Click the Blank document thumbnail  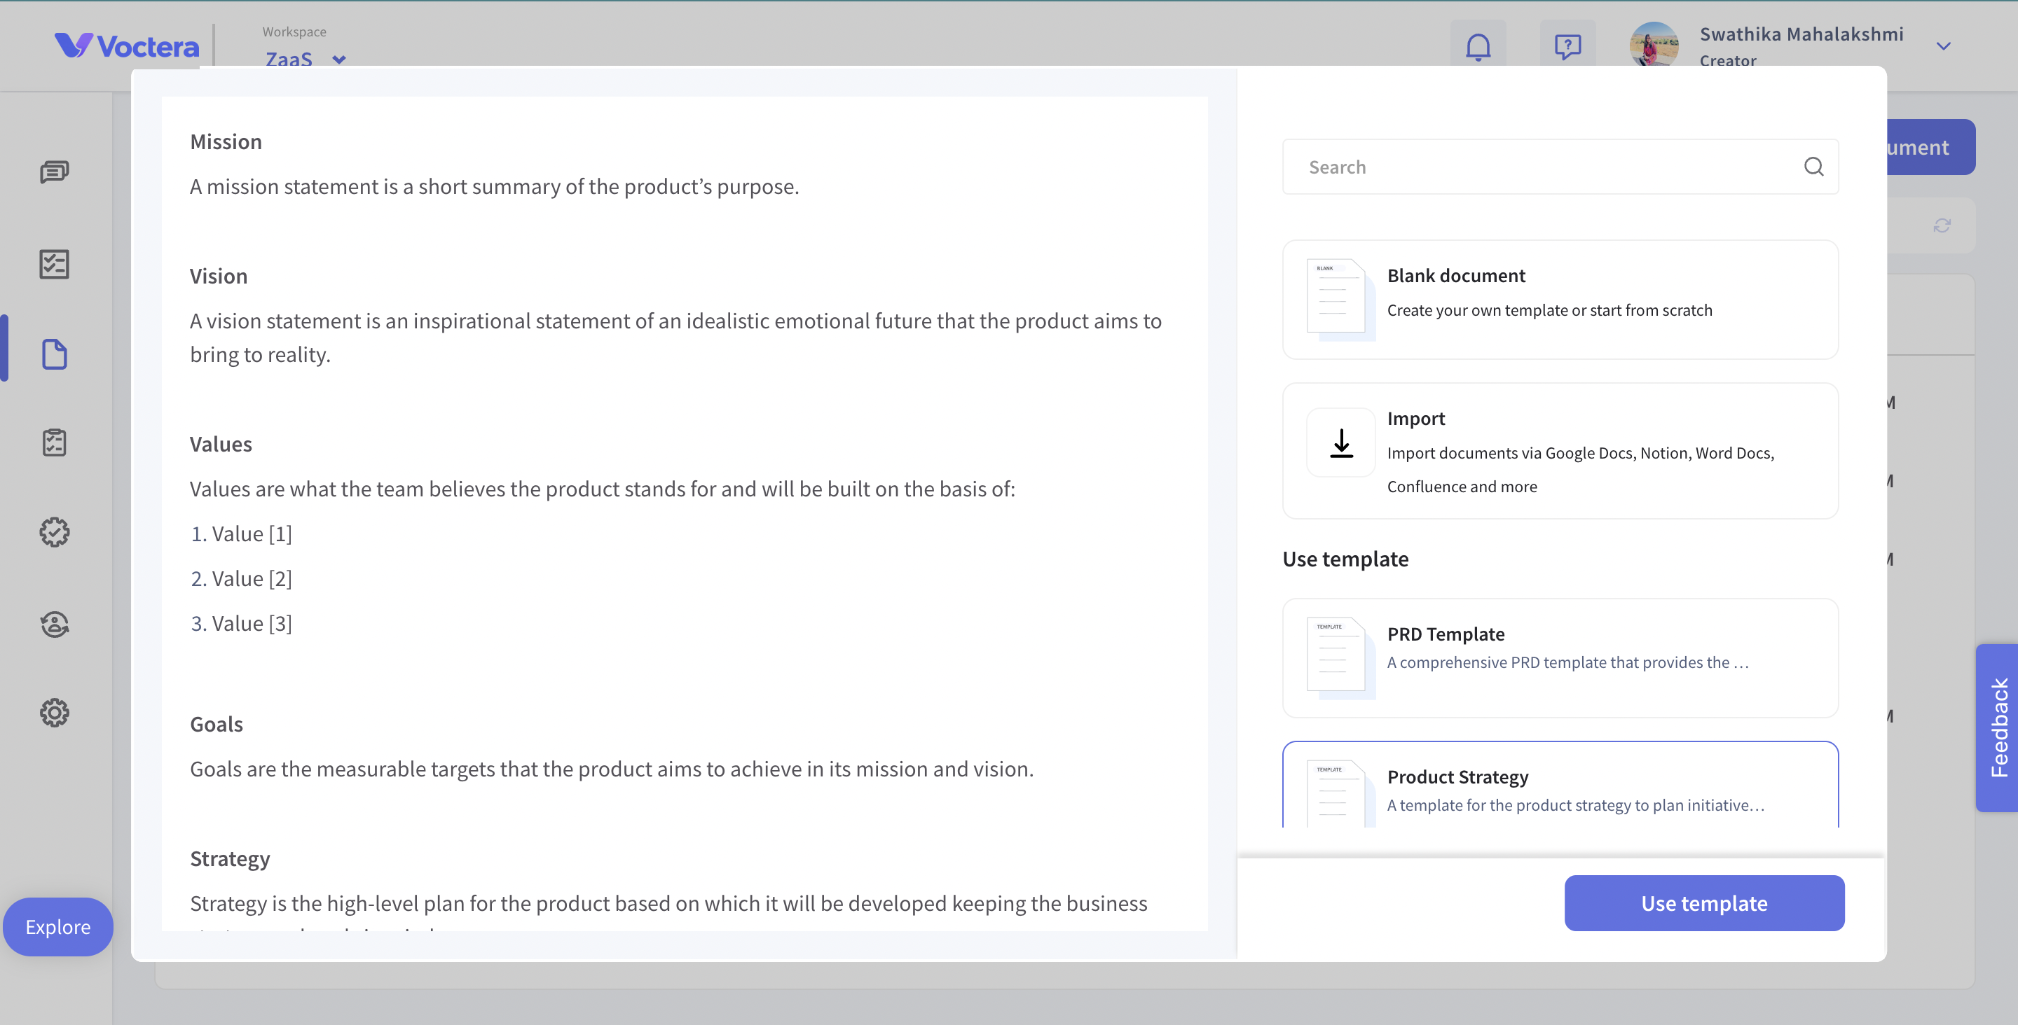pos(1341,300)
